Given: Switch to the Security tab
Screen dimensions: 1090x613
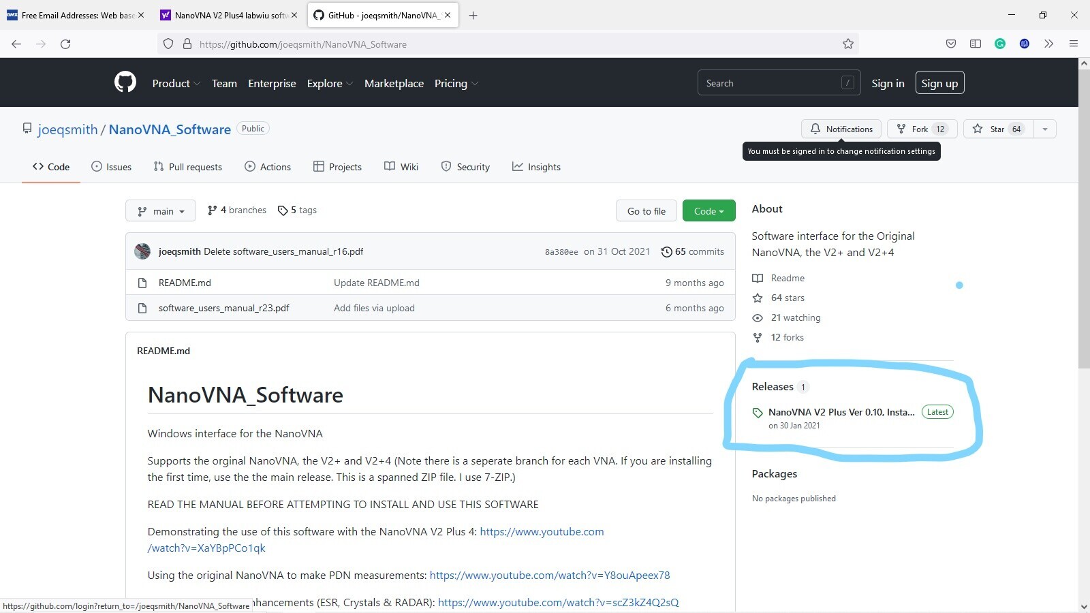Looking at the screenshot, I should pyautogui.click(x=465, y=167).
